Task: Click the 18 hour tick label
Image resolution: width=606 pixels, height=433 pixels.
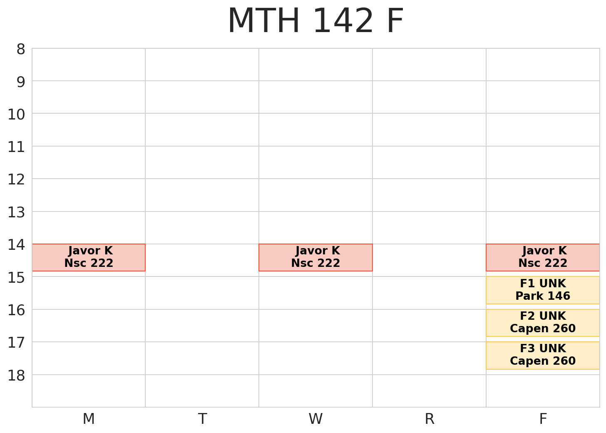Action: (x=16, y=376)
